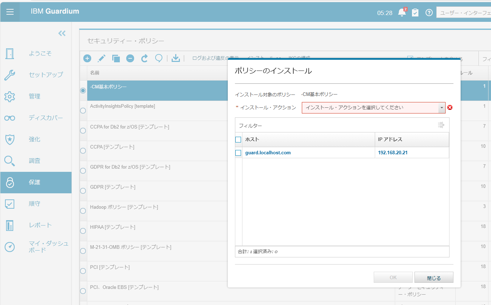Select the Hadoop ポリシー radio button
Screen dimensions: 491x305
pyautogui.click(x=83, y=211)
